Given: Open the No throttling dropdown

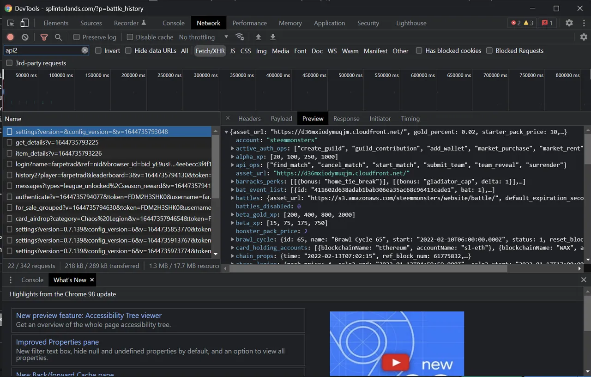Looking at the screenshot, I should click(x=203, y=37).
